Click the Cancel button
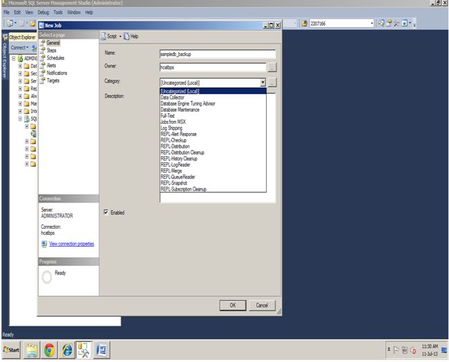The image size is (449, 362). (x=262, y=305)
